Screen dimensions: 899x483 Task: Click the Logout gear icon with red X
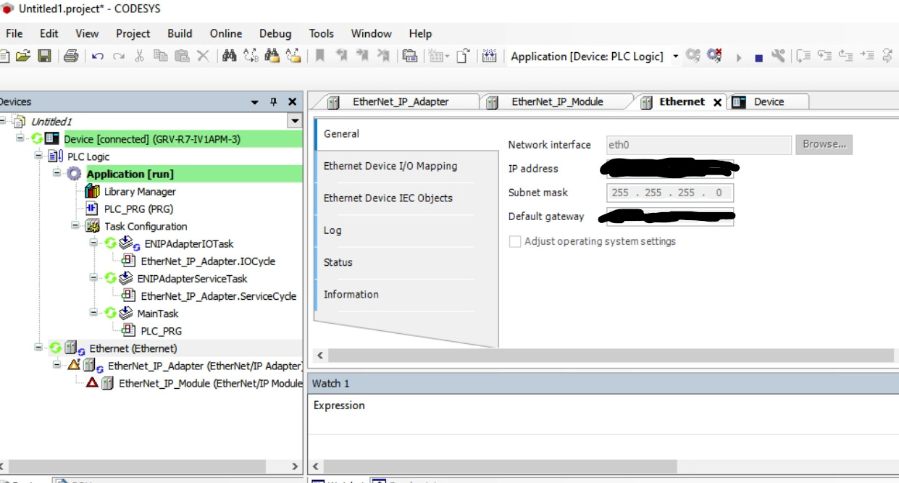715,56
